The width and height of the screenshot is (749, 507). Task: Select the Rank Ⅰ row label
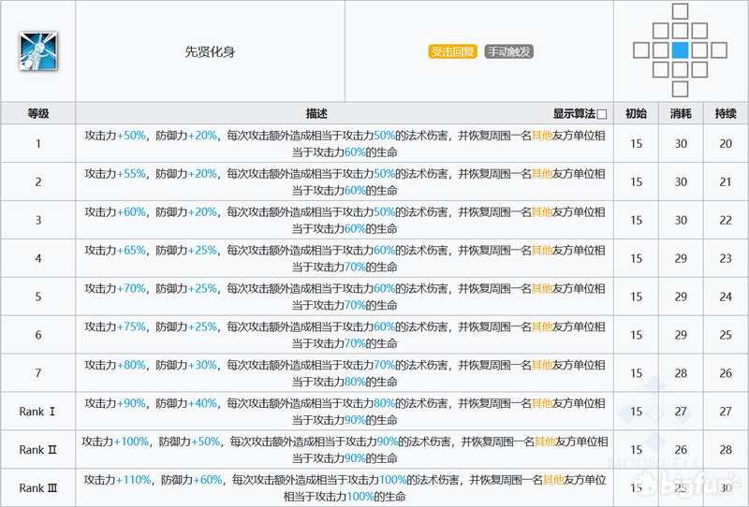tap(37, 411)
